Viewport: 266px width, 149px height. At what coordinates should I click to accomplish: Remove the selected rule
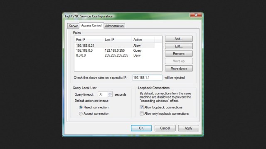pos(179,53)
